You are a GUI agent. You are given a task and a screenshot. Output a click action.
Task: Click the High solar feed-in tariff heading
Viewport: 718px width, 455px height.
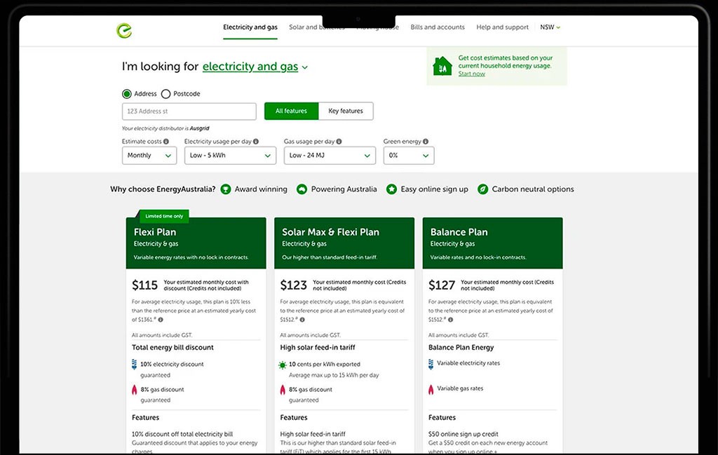click(x=318, y=348)
